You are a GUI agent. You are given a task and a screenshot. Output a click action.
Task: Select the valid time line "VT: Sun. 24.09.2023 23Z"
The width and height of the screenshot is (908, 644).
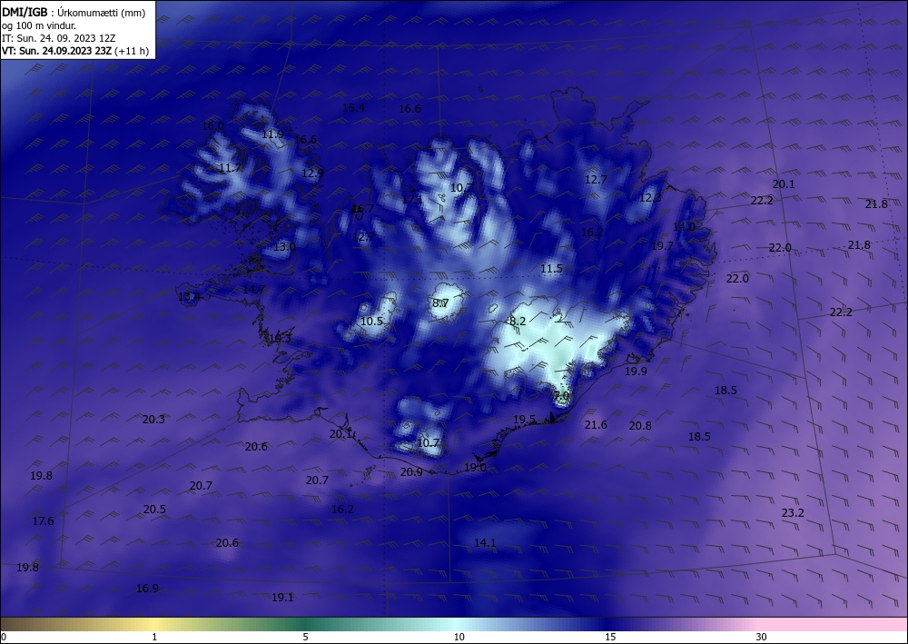tap(56, 51)
